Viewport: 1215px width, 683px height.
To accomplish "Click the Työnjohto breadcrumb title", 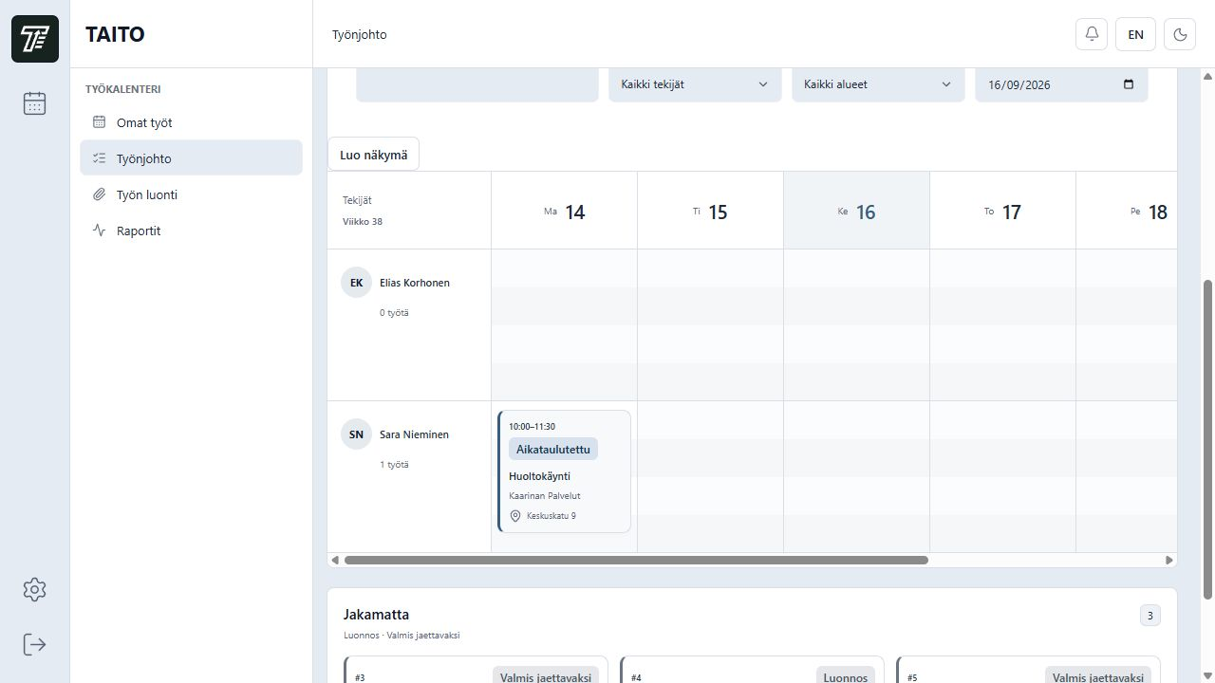I will pos(360,34).
